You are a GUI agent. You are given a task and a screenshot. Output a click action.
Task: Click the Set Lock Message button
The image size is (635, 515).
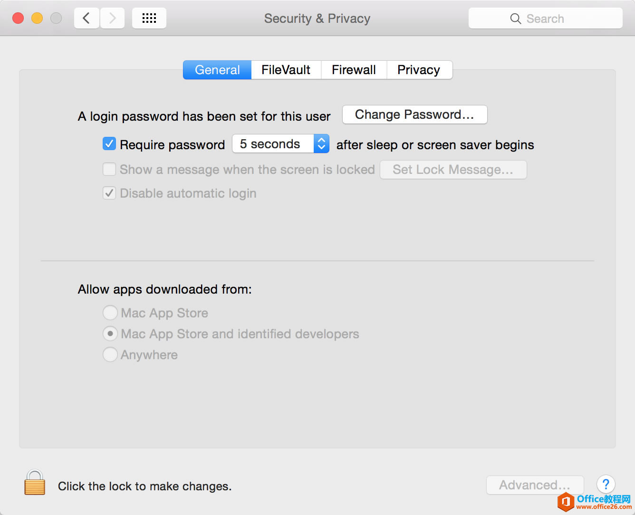tap(453, 170)
